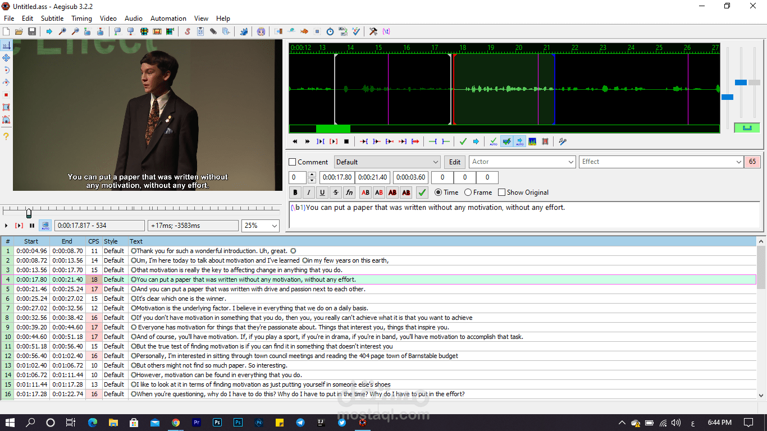
Task: Apply italic formatting button
Action: 309,192
